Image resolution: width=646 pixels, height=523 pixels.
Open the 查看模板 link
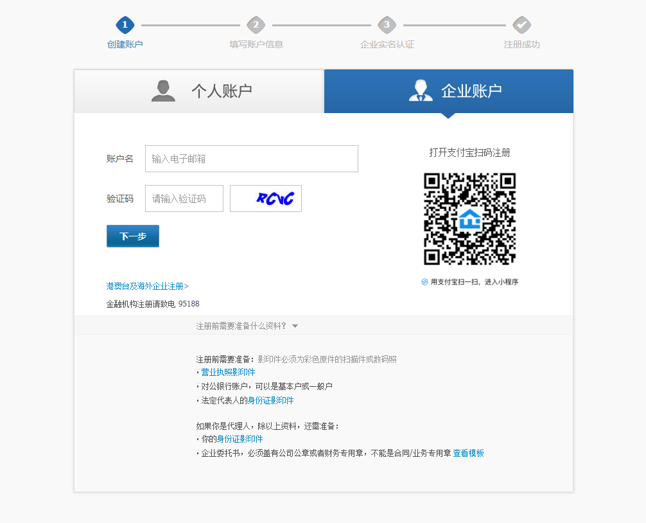point(468,453)
